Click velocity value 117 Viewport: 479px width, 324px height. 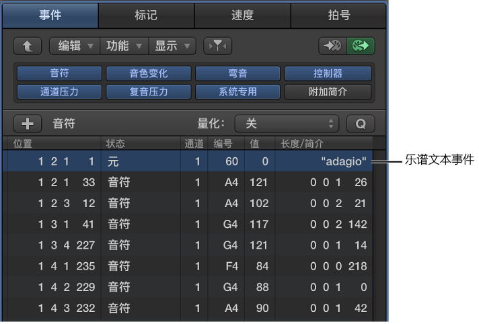coord(259,224)
